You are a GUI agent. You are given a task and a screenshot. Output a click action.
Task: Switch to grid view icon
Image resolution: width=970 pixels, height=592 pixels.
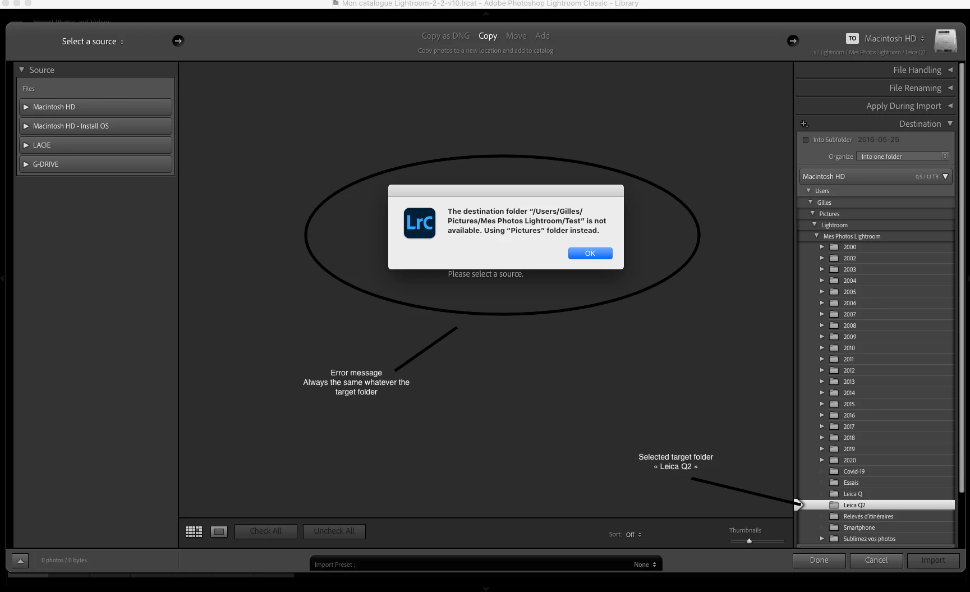tap(194, 531)
